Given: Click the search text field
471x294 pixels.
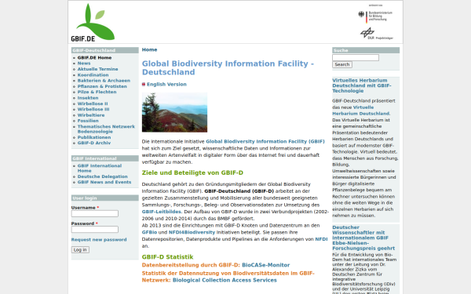Looking at the screenshot, I should tap(356, 57).
